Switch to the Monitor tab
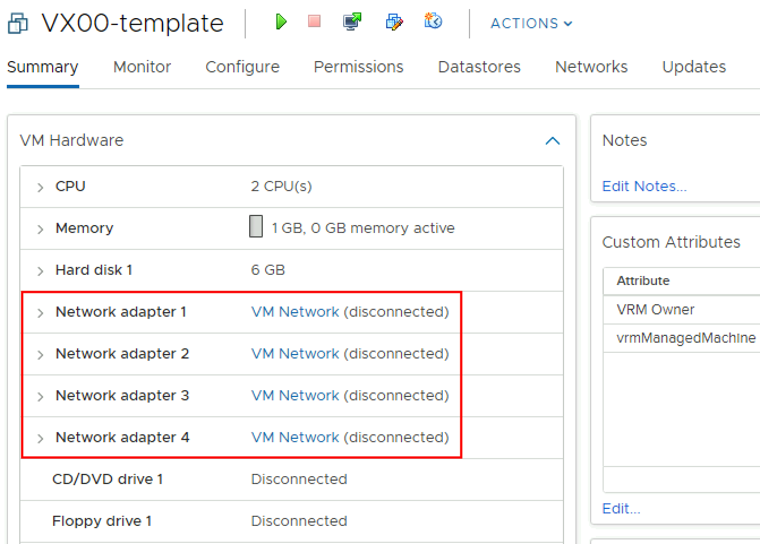 click(x=142, y=67)
